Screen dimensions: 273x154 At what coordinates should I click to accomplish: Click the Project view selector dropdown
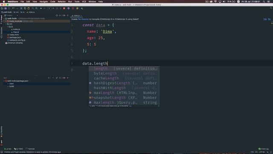12,15
